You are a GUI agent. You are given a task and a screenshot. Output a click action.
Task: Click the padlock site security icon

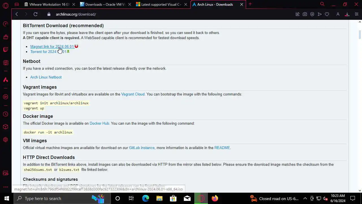(49, 14)
